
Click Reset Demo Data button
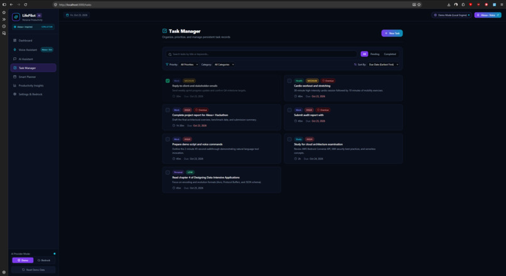[33, 270]
